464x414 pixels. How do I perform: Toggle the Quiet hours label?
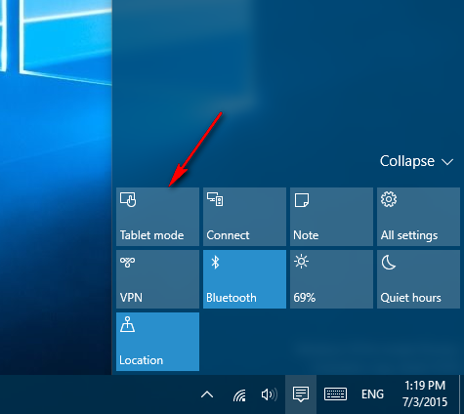[410, 298]
